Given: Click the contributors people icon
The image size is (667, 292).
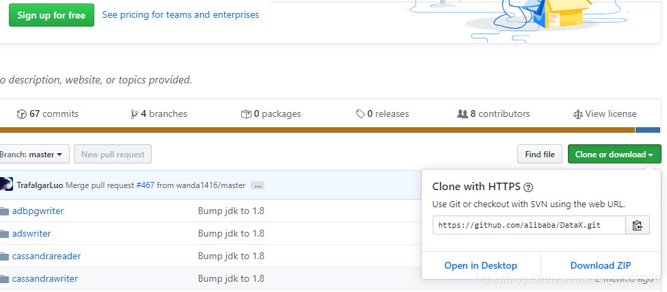Looking at the screenshot, I should [463, 114].
